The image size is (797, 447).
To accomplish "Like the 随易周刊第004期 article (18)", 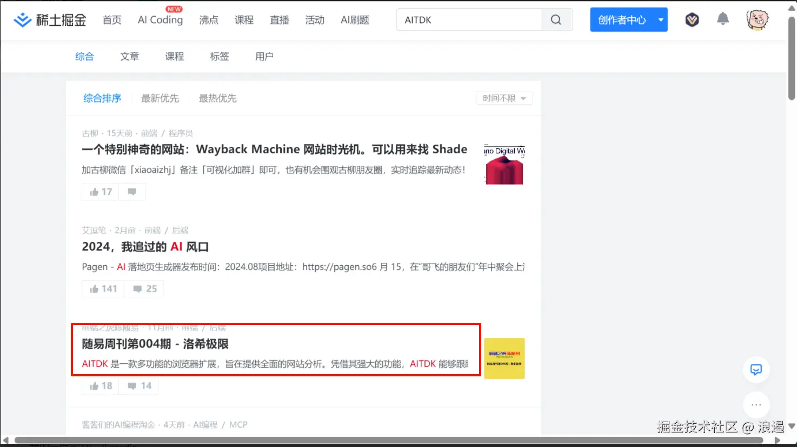I will pyautogui.click(x=101, y=385).
